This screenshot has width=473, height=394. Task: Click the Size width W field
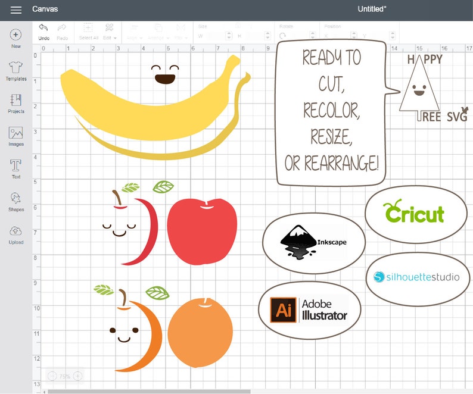pyautogui.click(x=216, y=36)
